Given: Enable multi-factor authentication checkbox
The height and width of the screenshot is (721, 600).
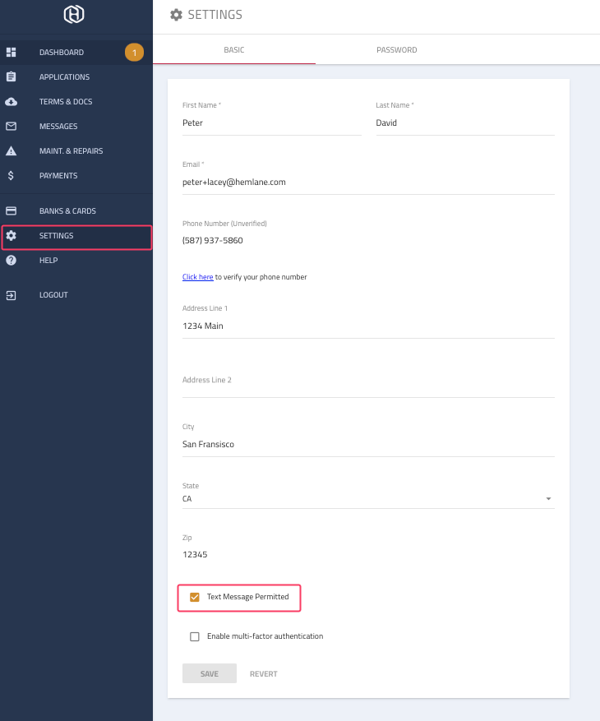Looking at the screenshot, I should click(195, 636).
